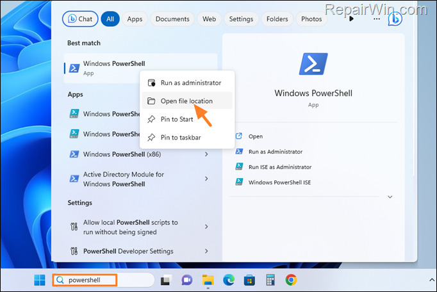Show hidden system tray icons chevron
Viewport: 437px width, 292px height.
pos(432,280)
